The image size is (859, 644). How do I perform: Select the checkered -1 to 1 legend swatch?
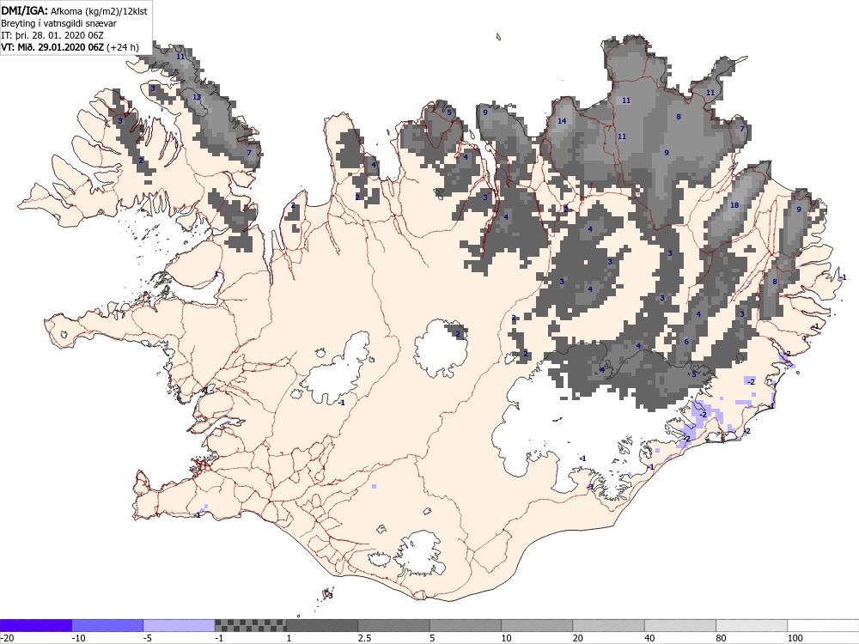[250, 625]
